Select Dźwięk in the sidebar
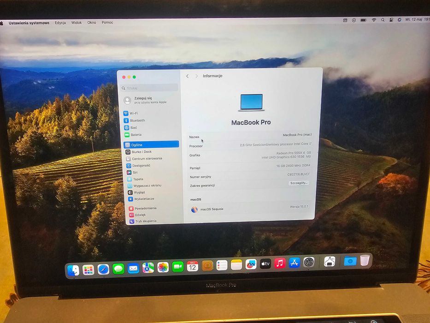 click(137, 215)
